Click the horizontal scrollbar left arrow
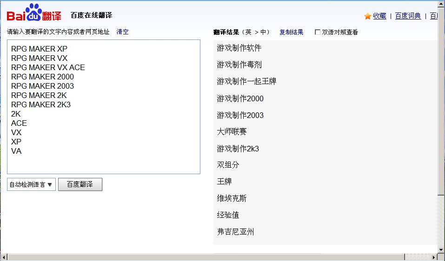This screenshot has width=445, height=261. tap(4, 257)
